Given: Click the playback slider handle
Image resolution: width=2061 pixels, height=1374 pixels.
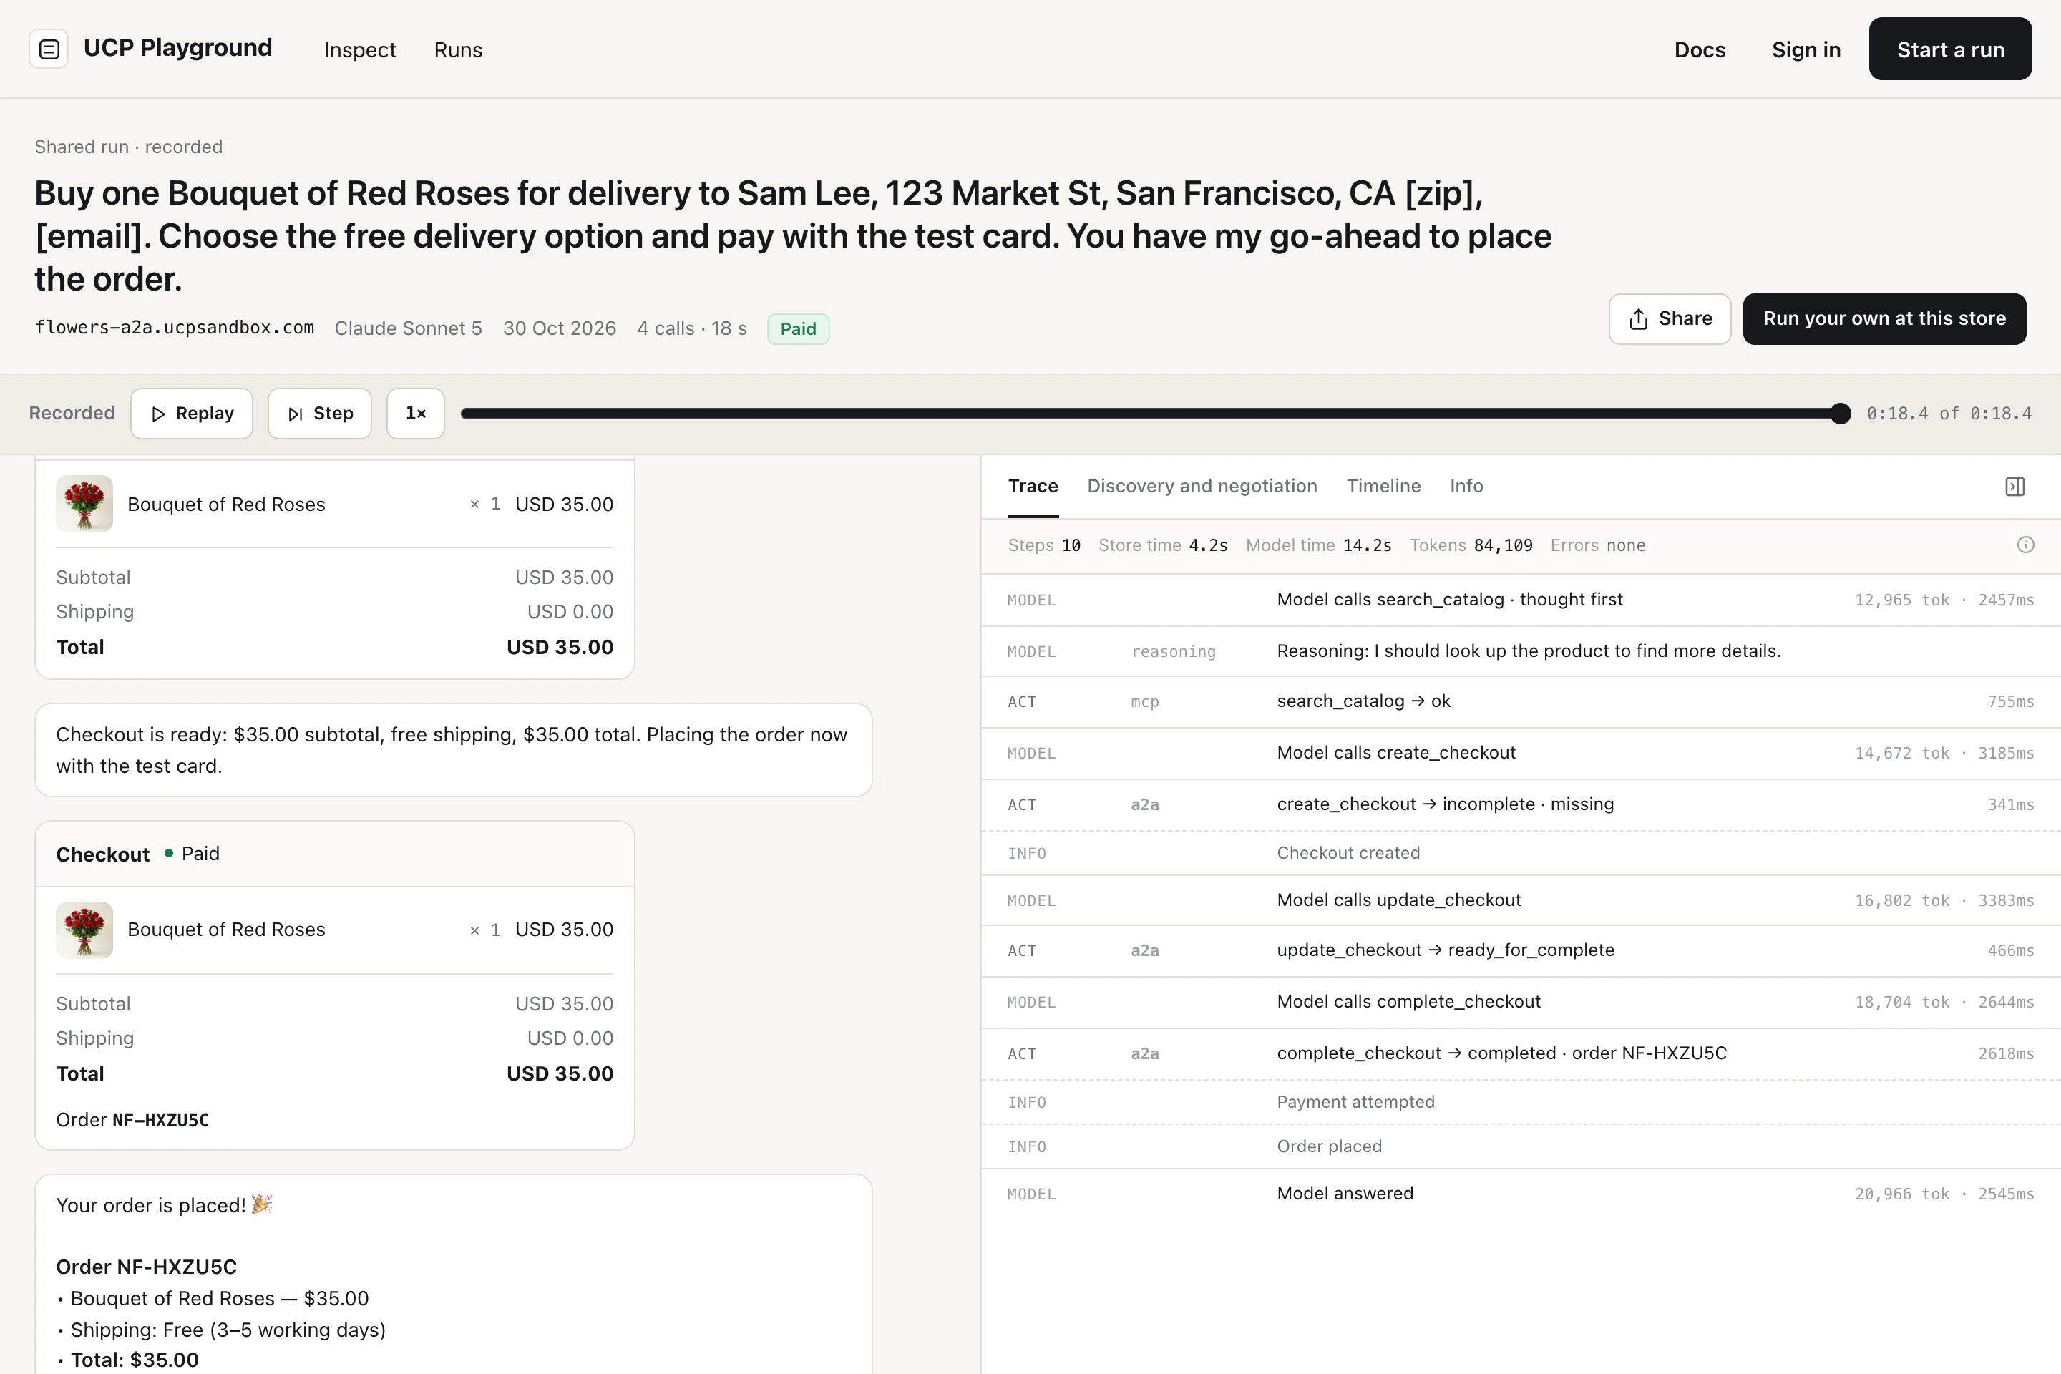Looking at the screenshot, I should click(1841, 414).
